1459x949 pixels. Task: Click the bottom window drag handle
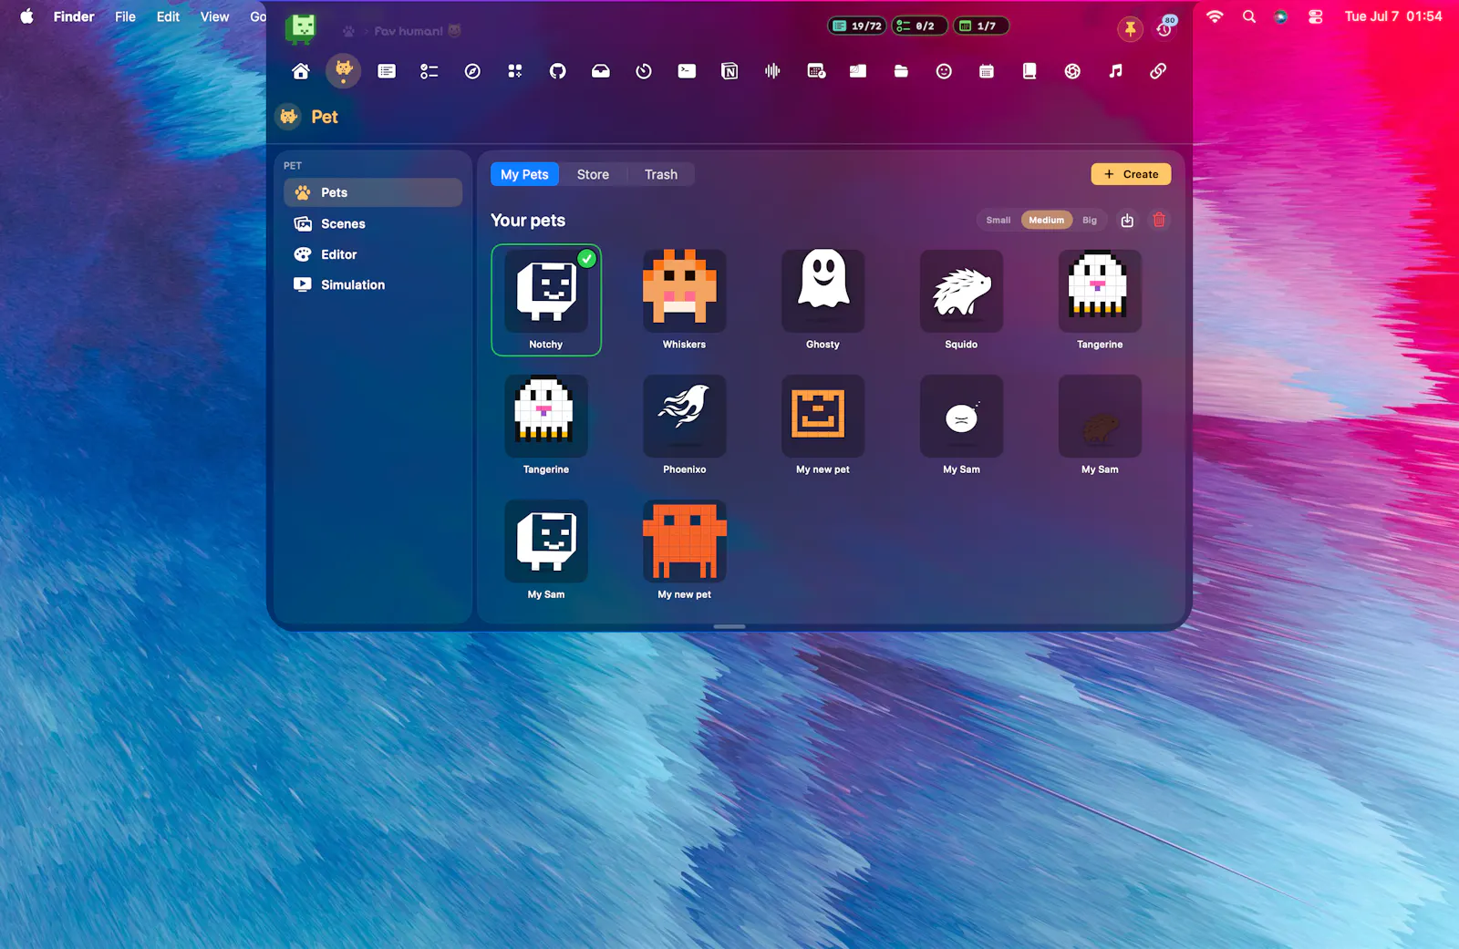[729, 626]
